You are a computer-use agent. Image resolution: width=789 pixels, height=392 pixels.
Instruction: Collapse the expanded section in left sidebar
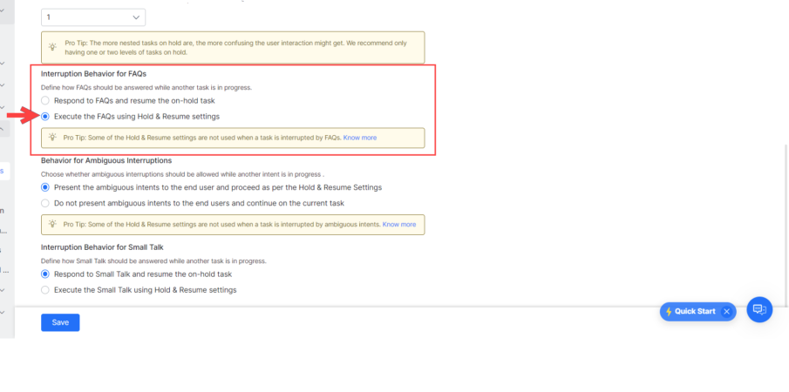[x=3, y=128]
